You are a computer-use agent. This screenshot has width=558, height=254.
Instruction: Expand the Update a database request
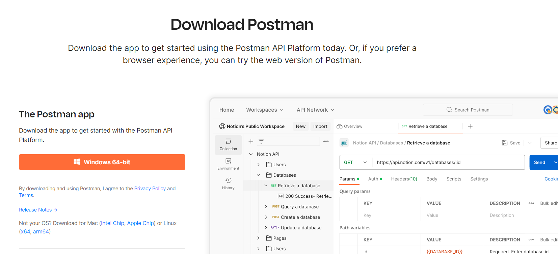266,228
